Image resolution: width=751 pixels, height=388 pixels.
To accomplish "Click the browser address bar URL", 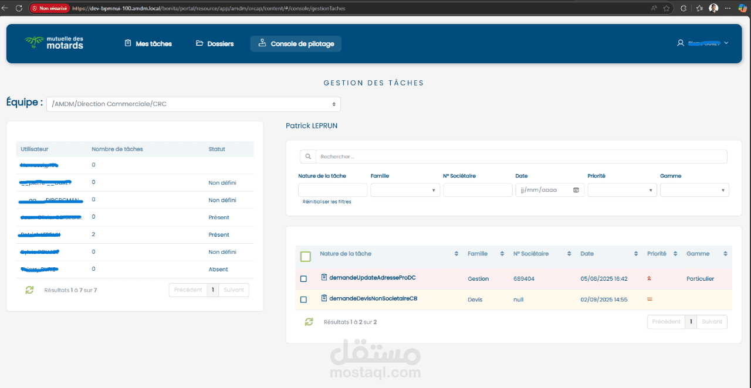I will pyautogui.click(x=208, y=8).
